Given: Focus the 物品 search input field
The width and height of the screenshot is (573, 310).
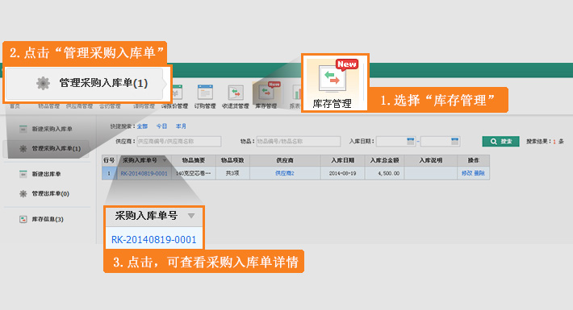Looking at the screenshot, I should pyautogui.click(x=299, y=141).
